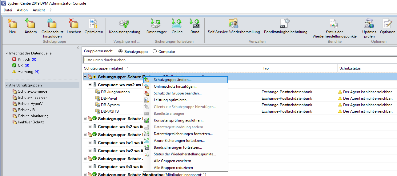Open the Datei menu

(x=8, y=10)
